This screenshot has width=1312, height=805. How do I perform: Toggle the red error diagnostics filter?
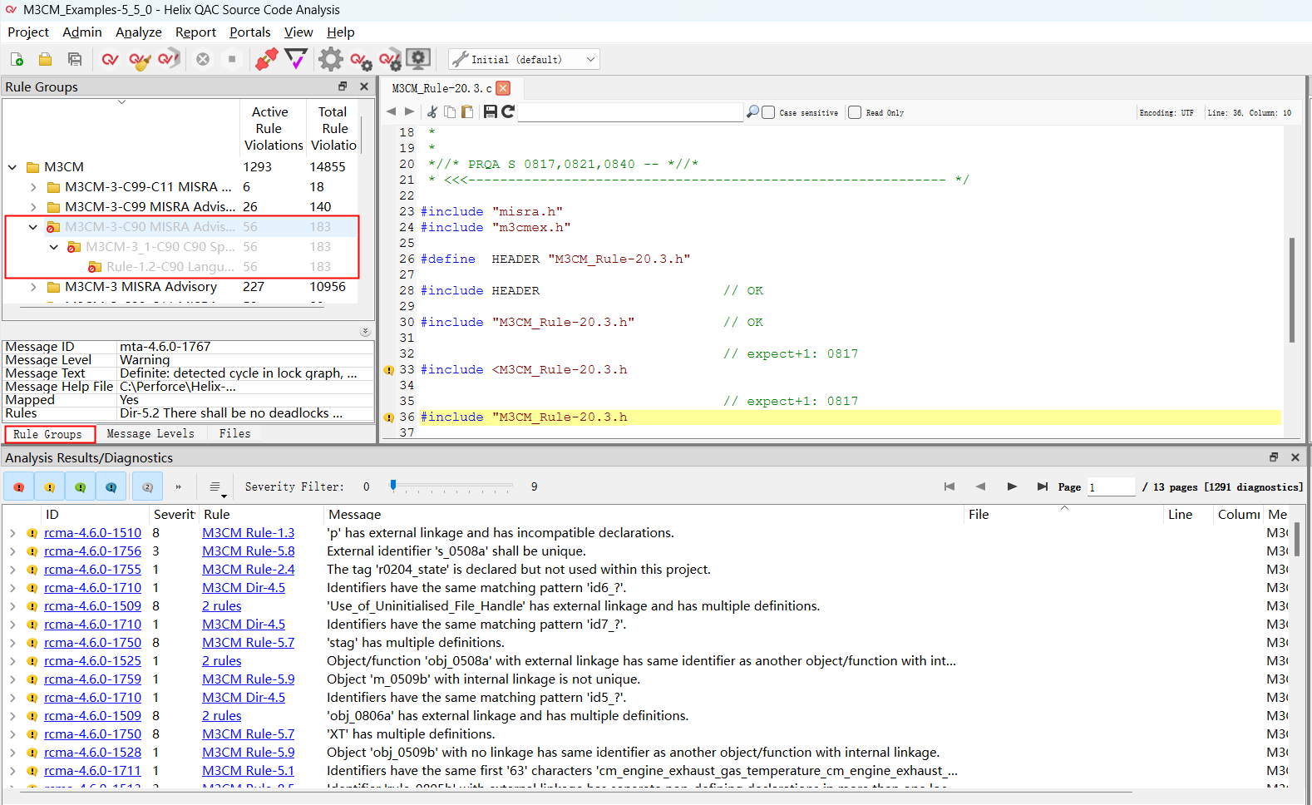tap(18, 487)
